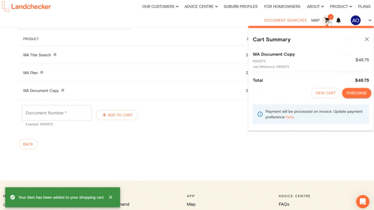Open the footer FAQs link
Image resolution: width=374 pixels, height=210 pixels.
click(x=284, y=204)
